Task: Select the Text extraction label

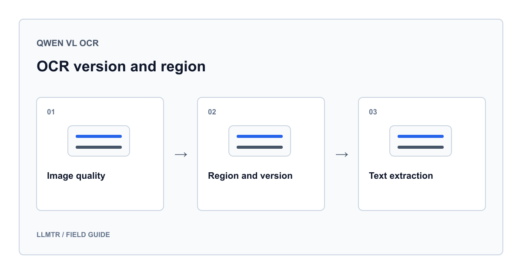Action: (x=401, y=176)
